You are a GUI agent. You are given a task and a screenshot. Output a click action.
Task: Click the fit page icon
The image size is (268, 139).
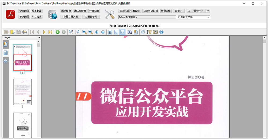coord(116,32)
